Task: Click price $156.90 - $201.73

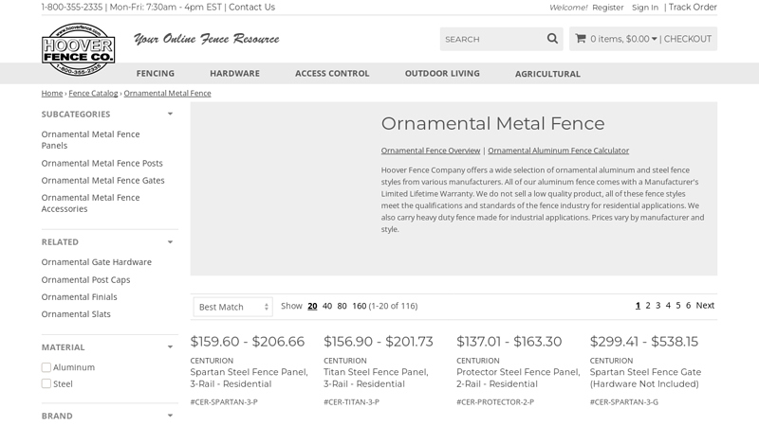Action: (378, 342)
